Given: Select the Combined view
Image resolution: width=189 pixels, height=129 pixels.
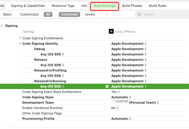Looking at the screenshot, I should click(x=69, y=14).
